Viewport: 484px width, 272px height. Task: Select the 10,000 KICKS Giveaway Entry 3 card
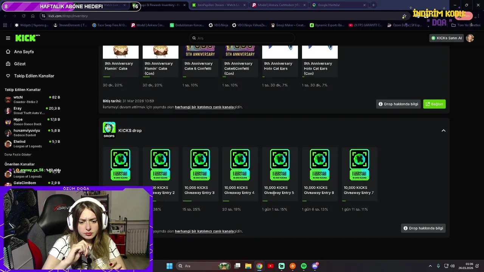(x=200, y=174)
